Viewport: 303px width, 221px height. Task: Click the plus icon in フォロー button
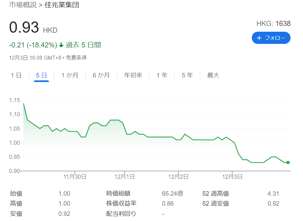[x=259, y=38]
